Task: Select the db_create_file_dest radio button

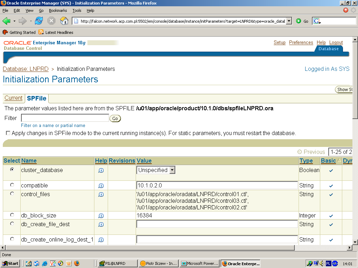Action: (x=12, y=224)
